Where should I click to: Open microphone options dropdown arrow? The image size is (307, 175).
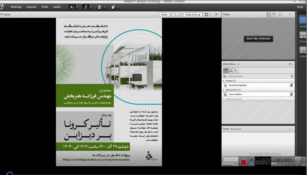[x=91, y=7]
